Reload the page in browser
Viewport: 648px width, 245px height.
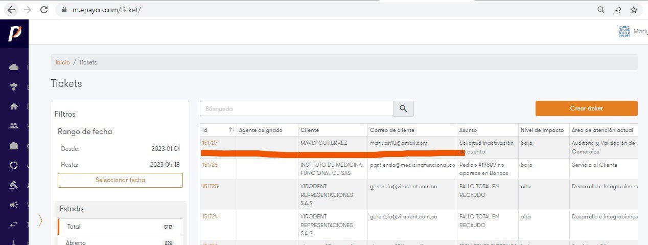pyautogui.click(x=44, y=10)
